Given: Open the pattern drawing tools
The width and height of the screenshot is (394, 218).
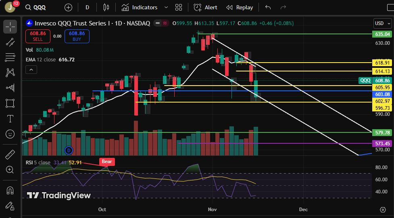Looking at the screenshot, I should [x=10, y=73].
